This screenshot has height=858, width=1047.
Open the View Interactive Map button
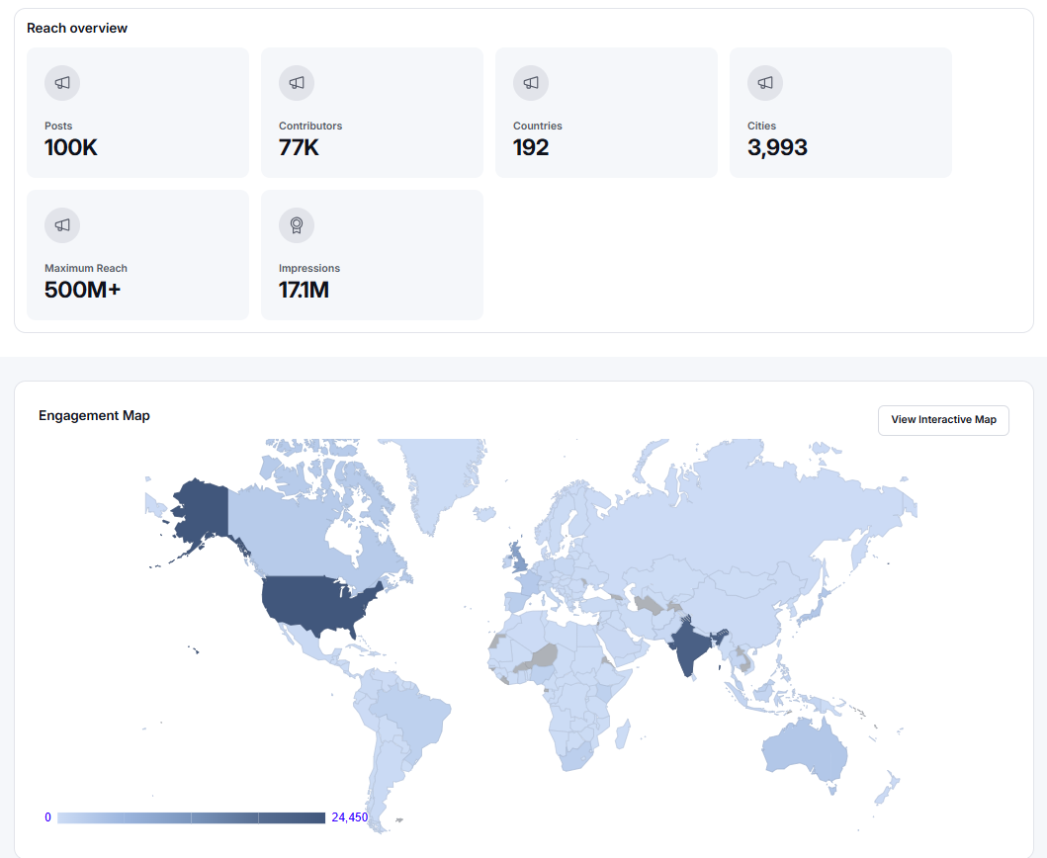point(943,420)
